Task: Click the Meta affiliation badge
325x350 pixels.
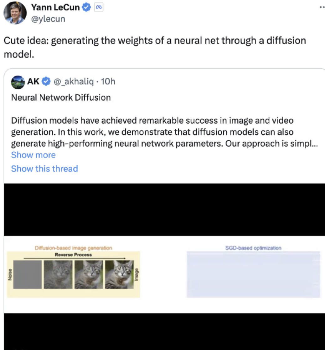Action: 99,8
